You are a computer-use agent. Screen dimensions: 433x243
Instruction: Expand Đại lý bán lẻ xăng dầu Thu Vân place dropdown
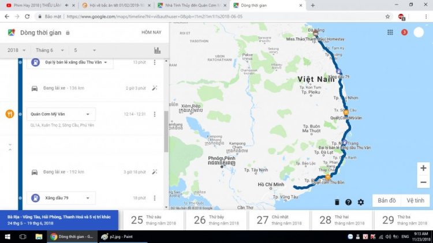pyautogui.click(x=106, y=62)
